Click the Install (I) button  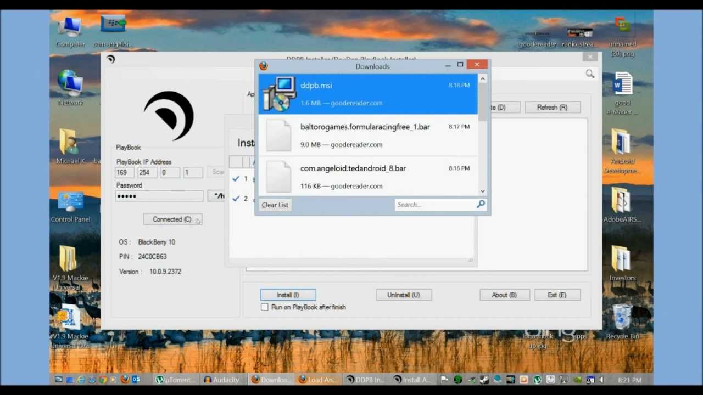point(288,295)
